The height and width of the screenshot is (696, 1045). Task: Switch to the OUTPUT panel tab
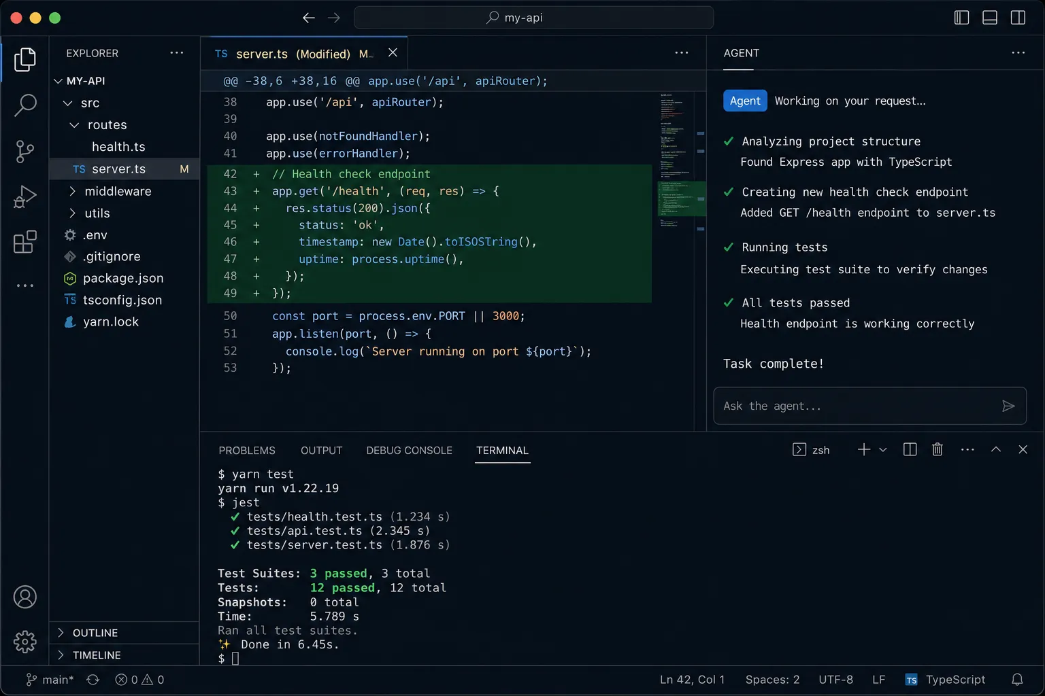[x=322, y=451]
